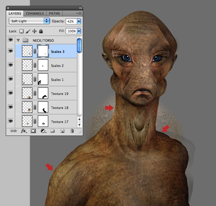The height and width of the screenshot is (206, 216).
Task: Close the Layers panel with round button
Action: click(8, 8)
